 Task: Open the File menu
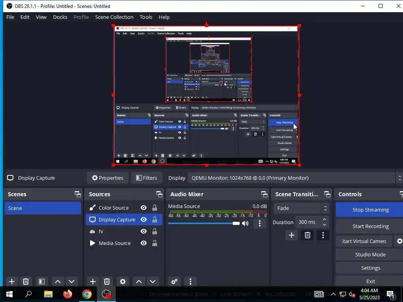pyautogui.click(x=10, y=17)
